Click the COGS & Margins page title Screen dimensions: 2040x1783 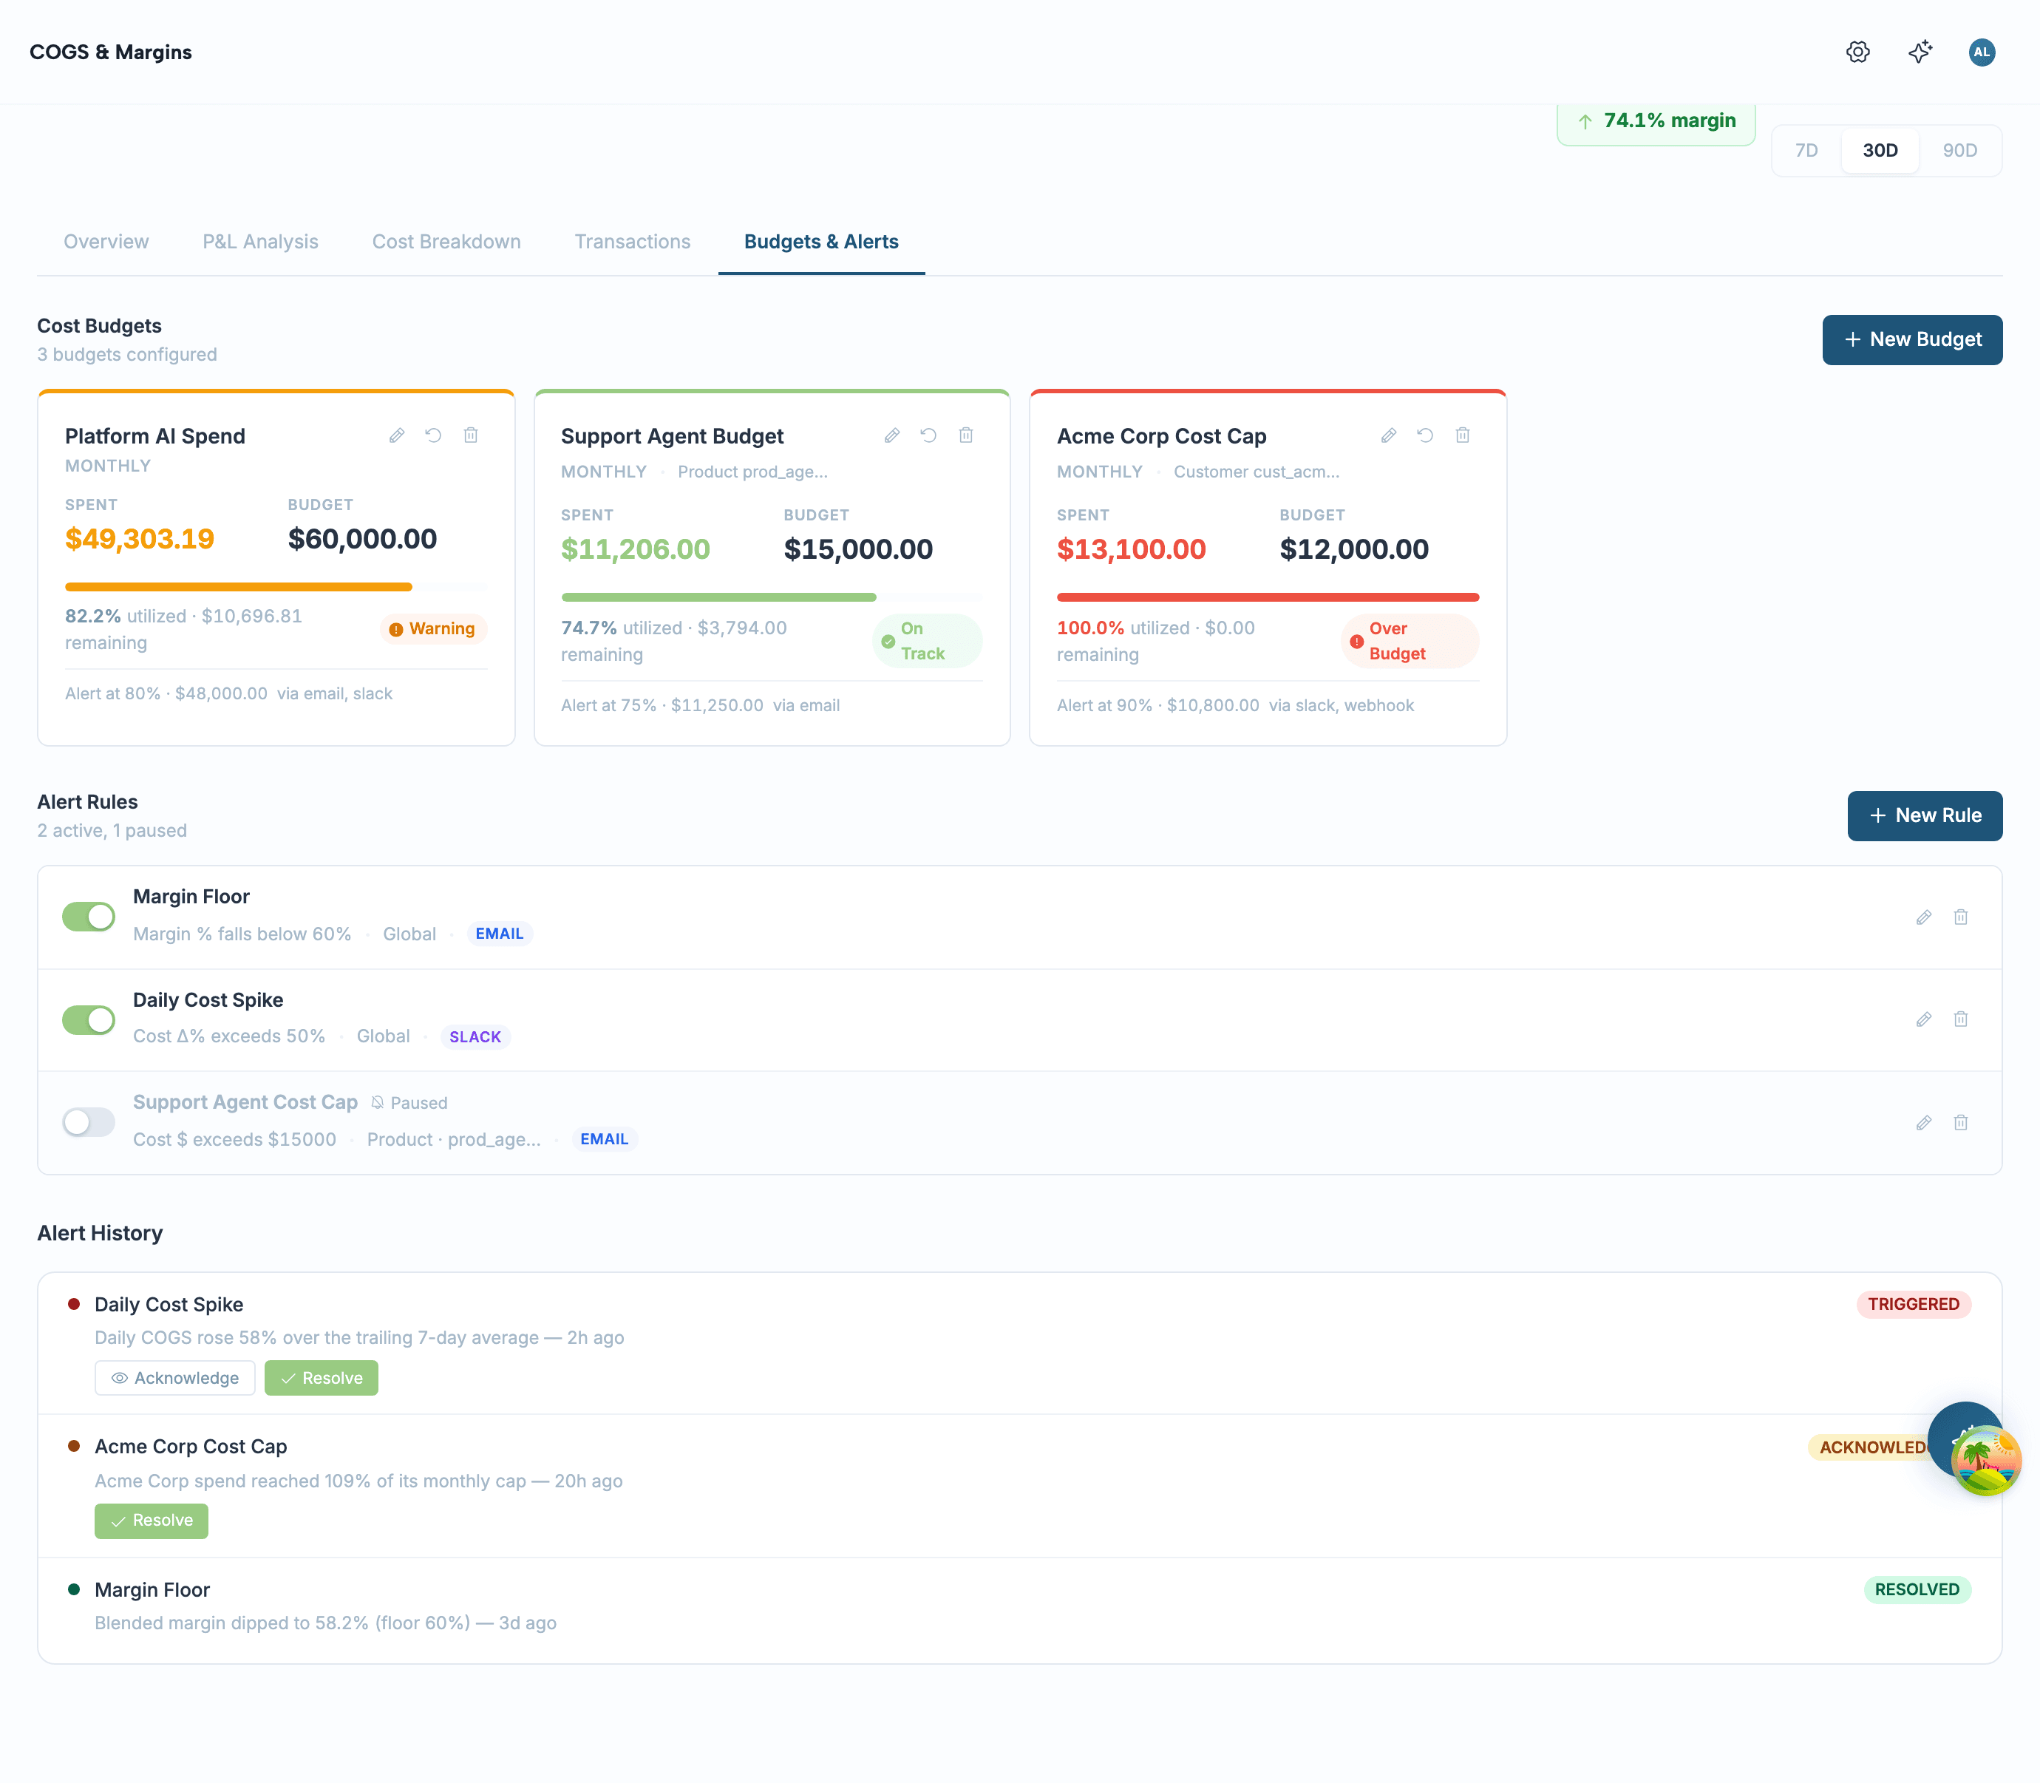tap(110, 52)
